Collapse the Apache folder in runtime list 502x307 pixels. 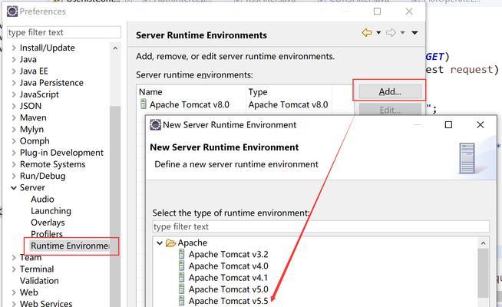point(160,243)
